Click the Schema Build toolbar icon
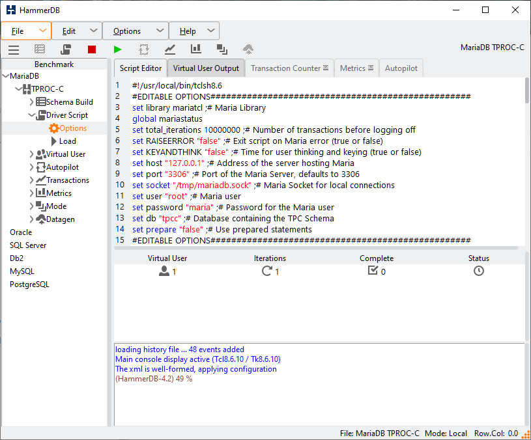This screenshot has width=531, height=440. click(x=40, y=49)
